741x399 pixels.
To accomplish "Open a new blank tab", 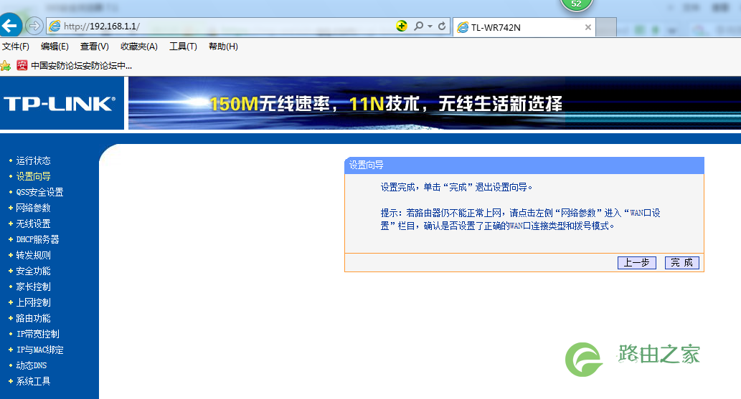I will [606, 27].
